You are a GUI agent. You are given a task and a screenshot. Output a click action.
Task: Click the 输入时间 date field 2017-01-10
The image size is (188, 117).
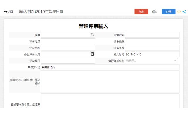tap(152, 54)
